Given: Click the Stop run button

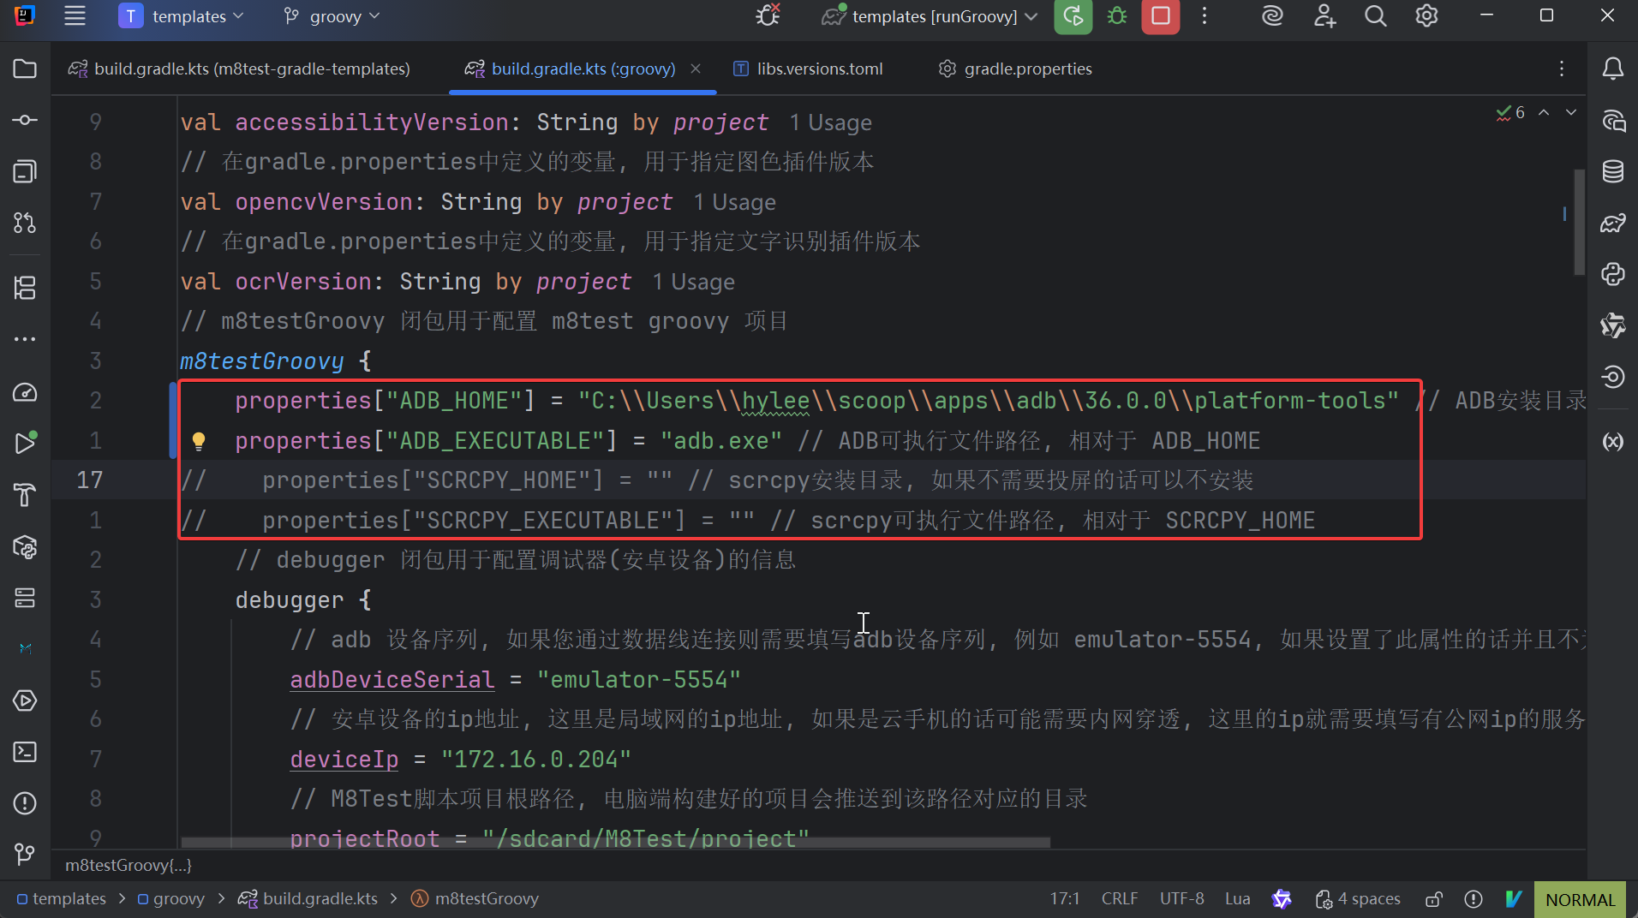Looking at the screenshot, I should click(1160, 16).
